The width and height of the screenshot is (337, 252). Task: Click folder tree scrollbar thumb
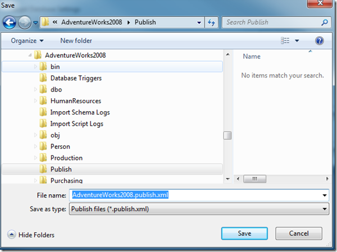point(227,136)
